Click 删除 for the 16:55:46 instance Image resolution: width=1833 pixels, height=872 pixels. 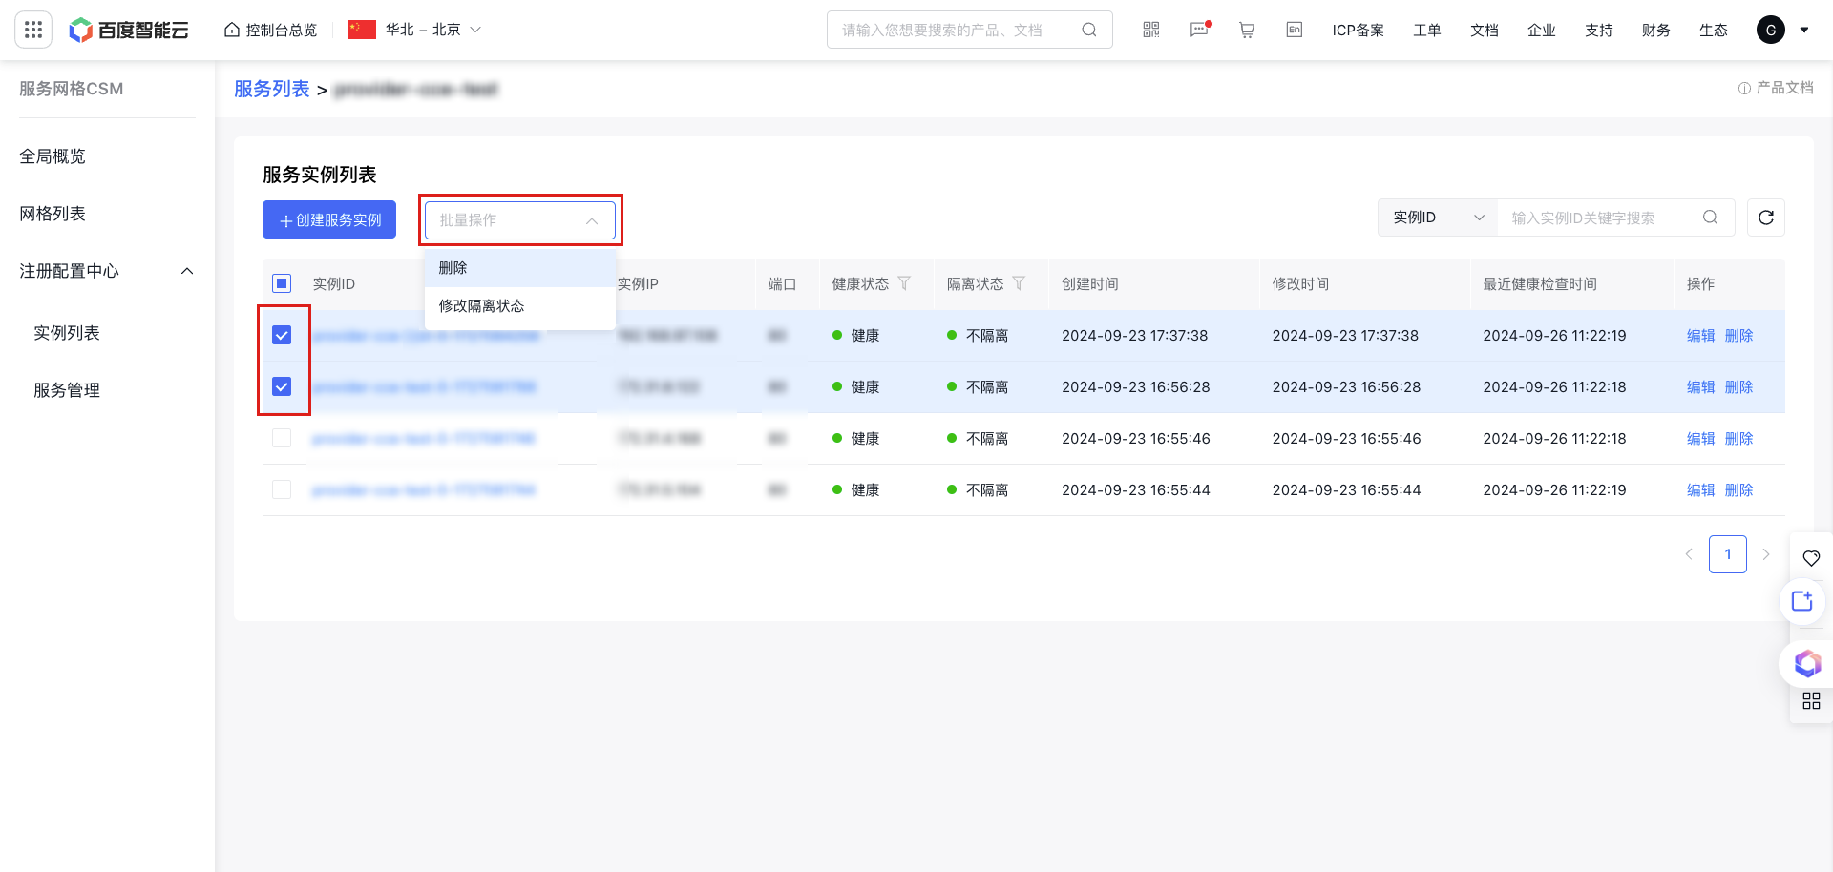pos(1739,438)
